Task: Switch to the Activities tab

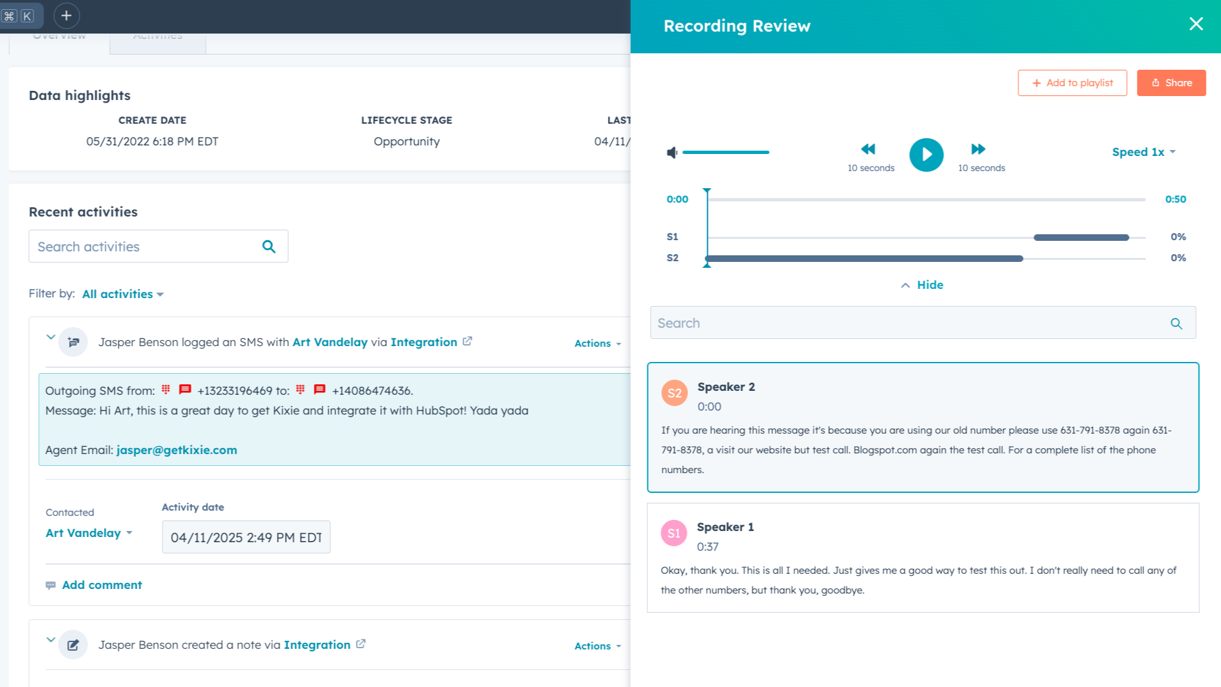Action: point(157,35)
